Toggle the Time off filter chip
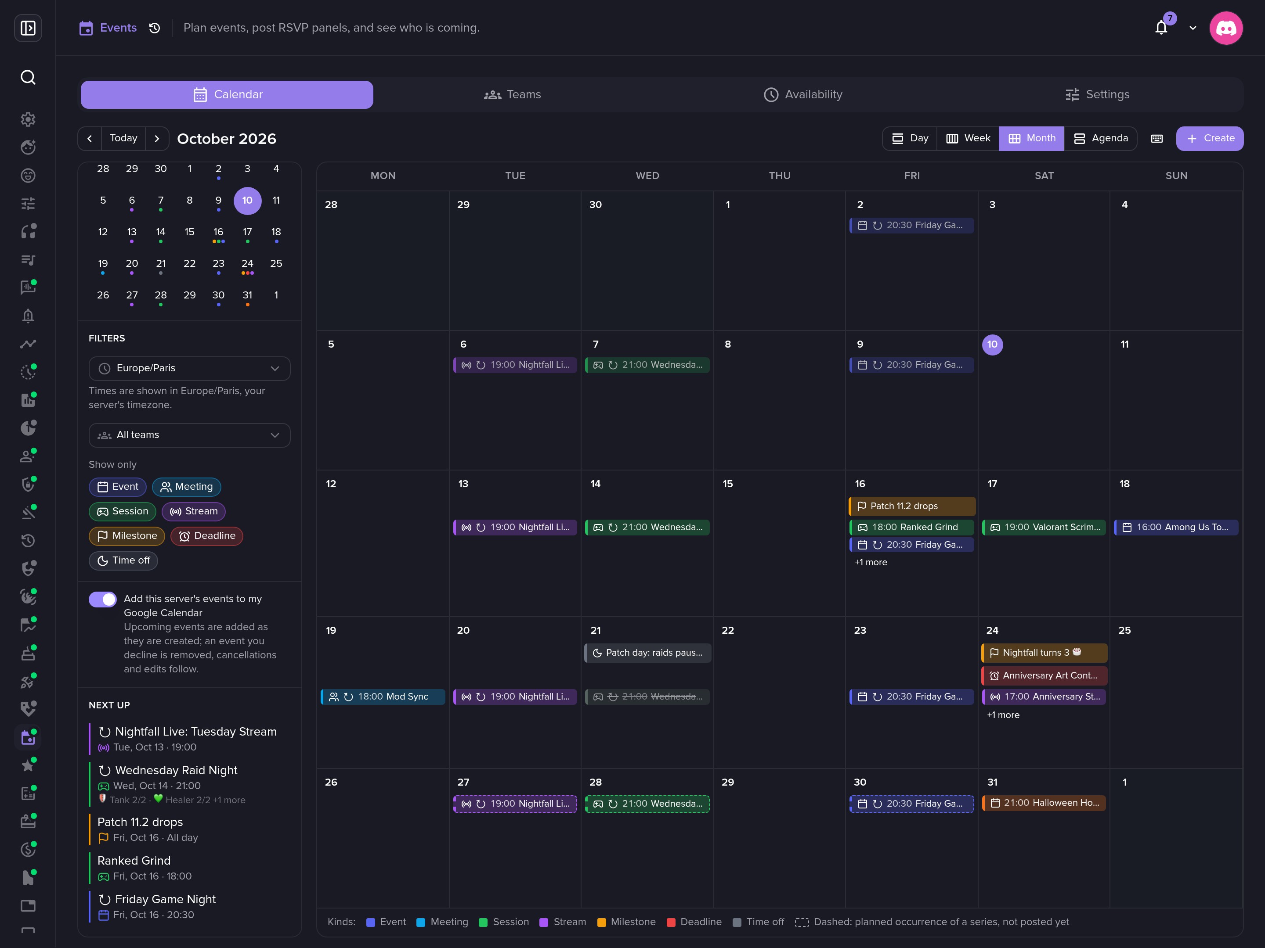Viewport: 1265px width, 948px height. click(x=123, y=560)
